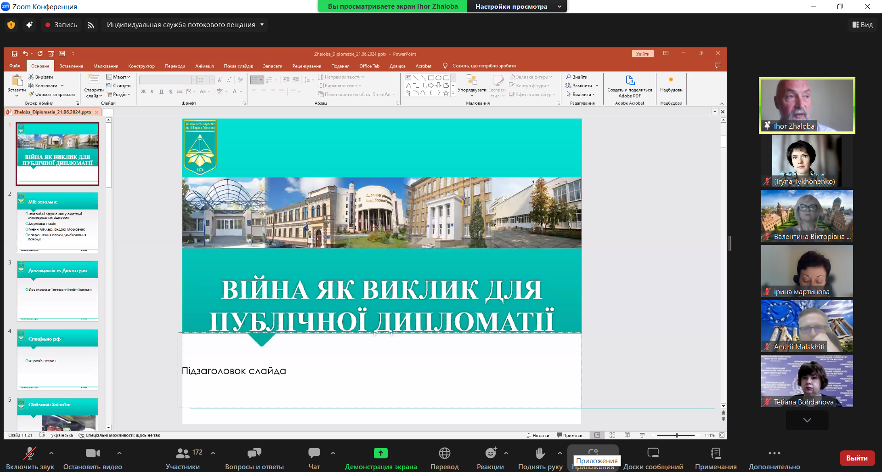Increase font size in the ribbon
The image size is (882, 472).
(220, 80)
